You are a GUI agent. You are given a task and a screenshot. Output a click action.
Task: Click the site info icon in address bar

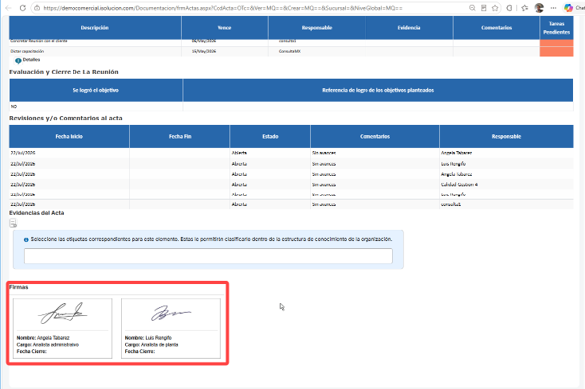click(36, 8)
